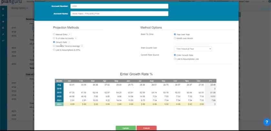Click the red Cancel button

point(146,128)
